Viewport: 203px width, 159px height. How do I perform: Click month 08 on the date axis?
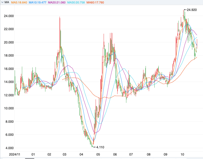pyautogui.click(x=149, y=154)
